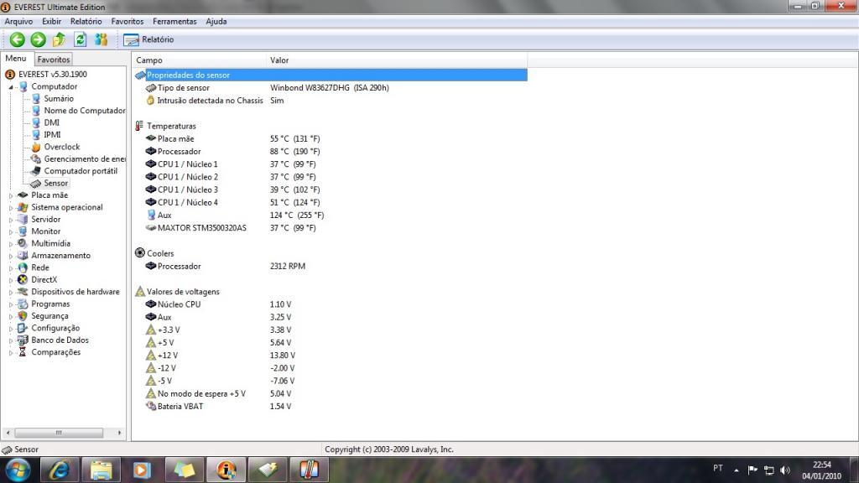Select the Núcleo CPU voltage row
This screenshot has height=483, width=859.
(331, 304)
